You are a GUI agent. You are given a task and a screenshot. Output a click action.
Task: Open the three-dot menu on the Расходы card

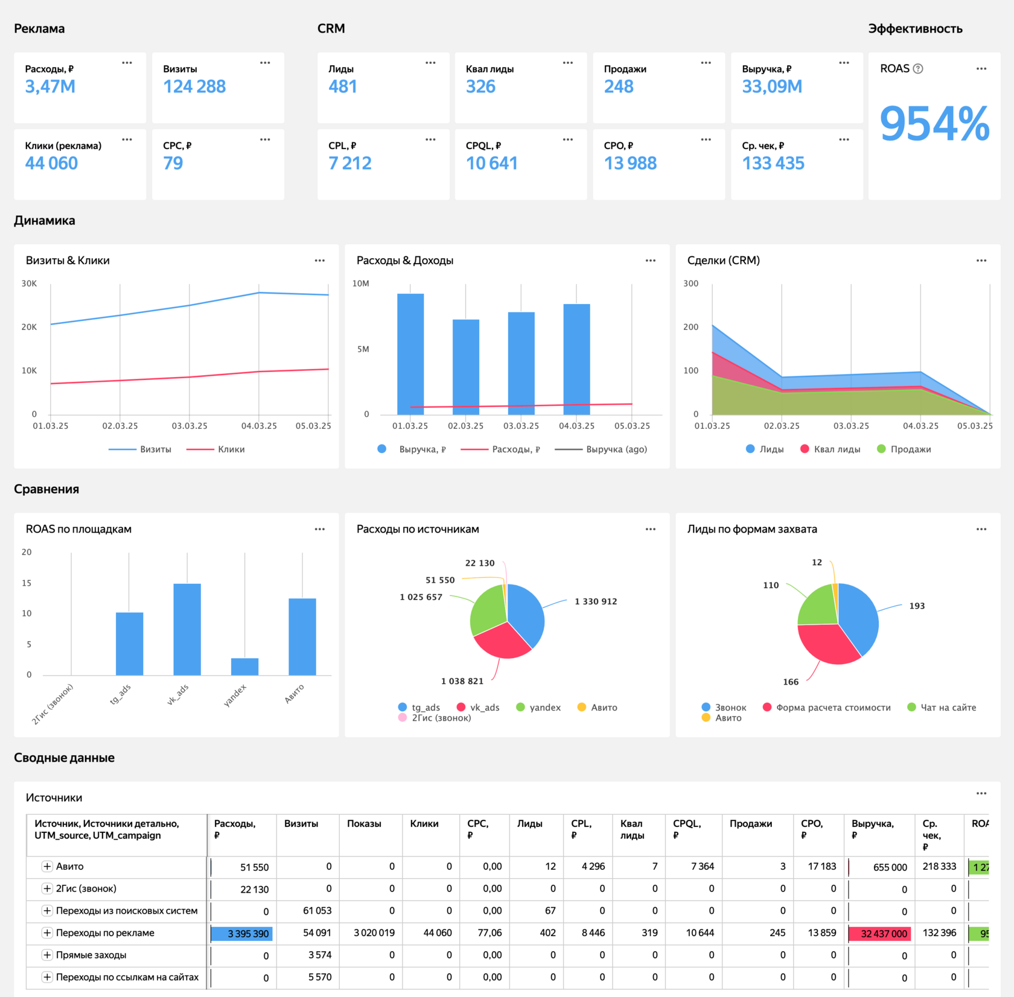(127, 63)
